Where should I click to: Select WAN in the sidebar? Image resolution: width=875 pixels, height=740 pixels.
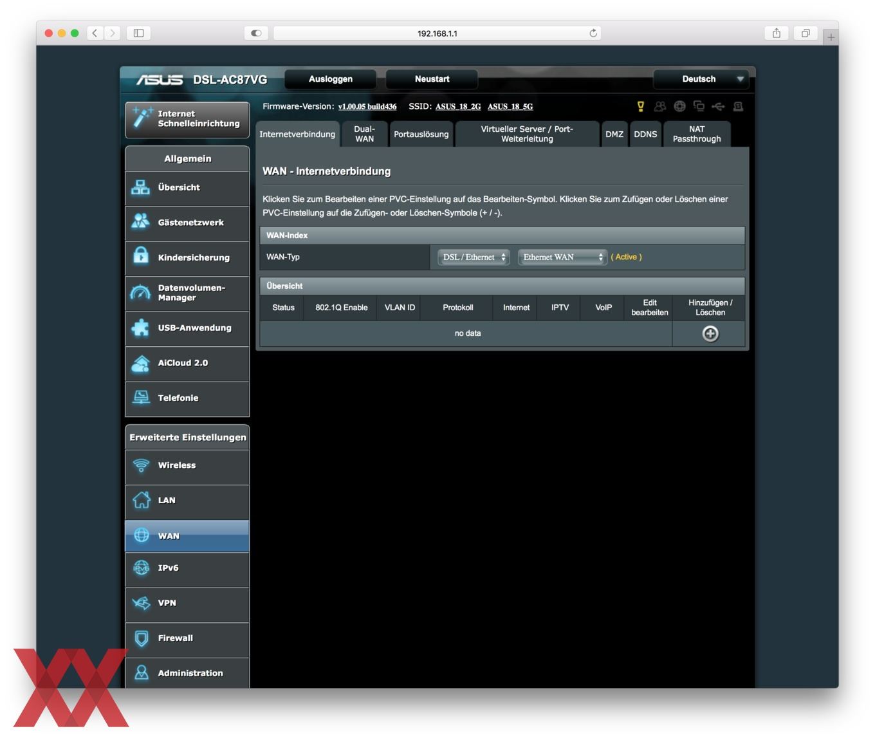tap(187, 536)
